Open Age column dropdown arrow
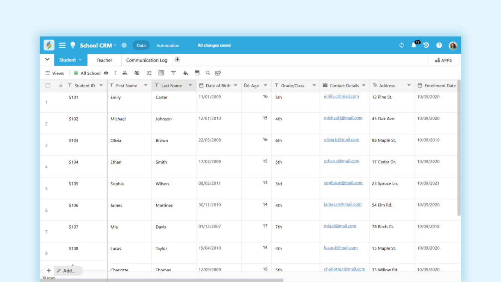This screenshot has width=501, height=282. [x=265, y=85]
